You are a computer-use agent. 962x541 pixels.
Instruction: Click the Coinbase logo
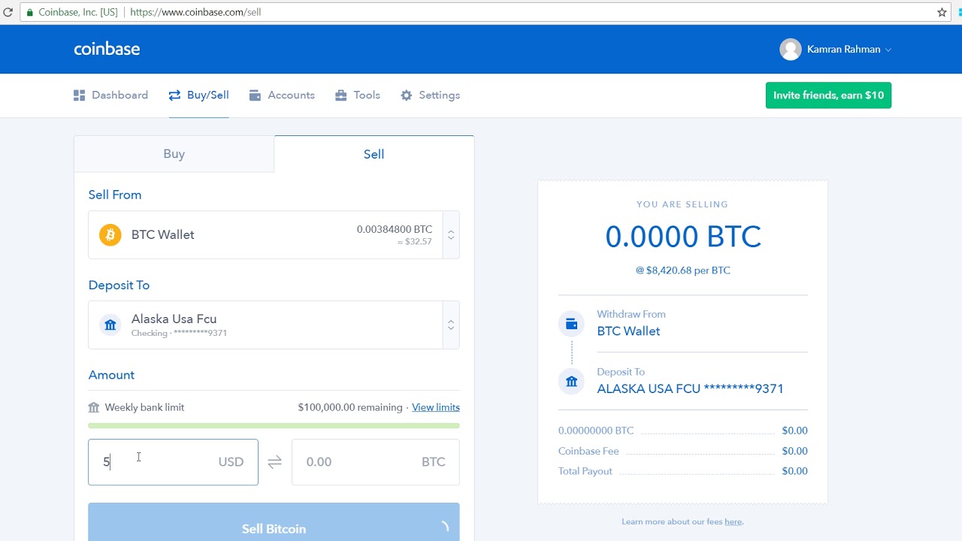[107, 49]
